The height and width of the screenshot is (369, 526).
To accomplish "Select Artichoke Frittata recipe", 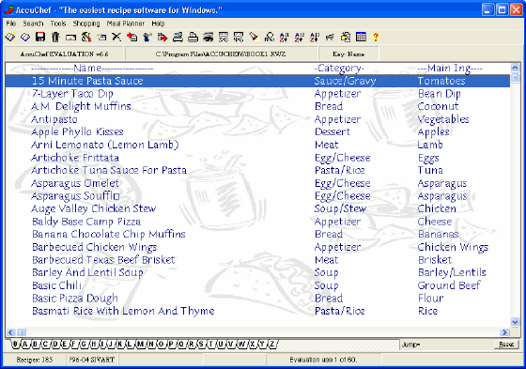I will (257, 158).
